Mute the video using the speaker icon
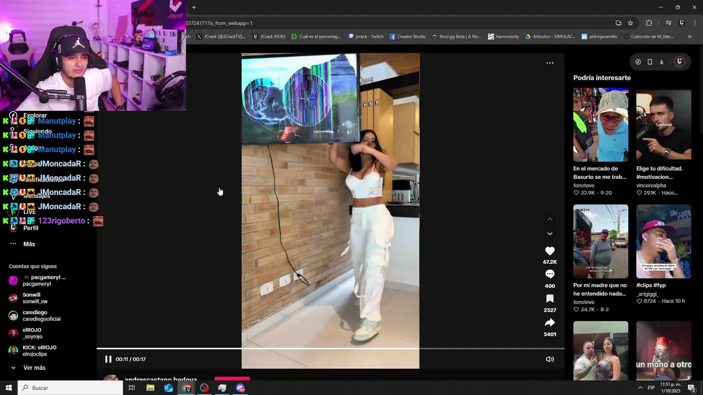The image size is (703, 395). pos(550,359)
